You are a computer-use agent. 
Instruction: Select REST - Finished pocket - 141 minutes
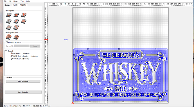[26, 56]
